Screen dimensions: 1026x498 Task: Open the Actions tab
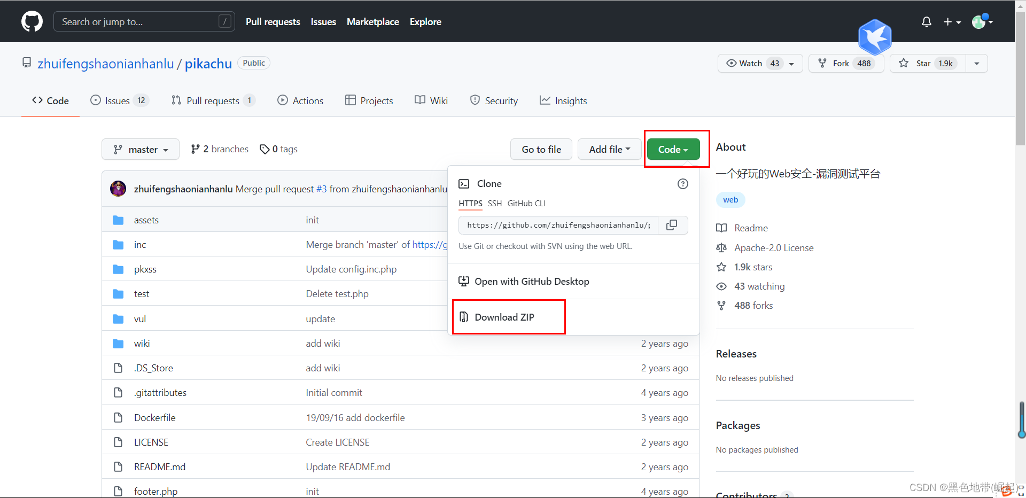(300, 100)
